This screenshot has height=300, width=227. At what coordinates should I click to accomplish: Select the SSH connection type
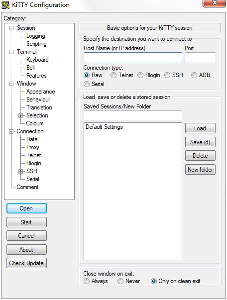point(167,75)
